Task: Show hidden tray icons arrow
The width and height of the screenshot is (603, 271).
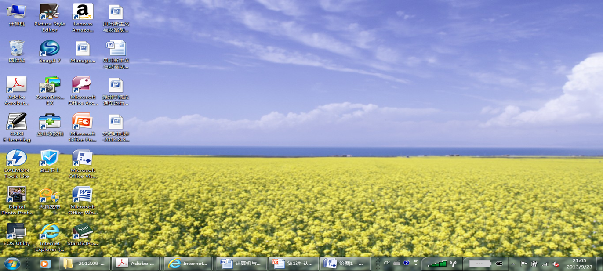Action: [x=513, y=264]
